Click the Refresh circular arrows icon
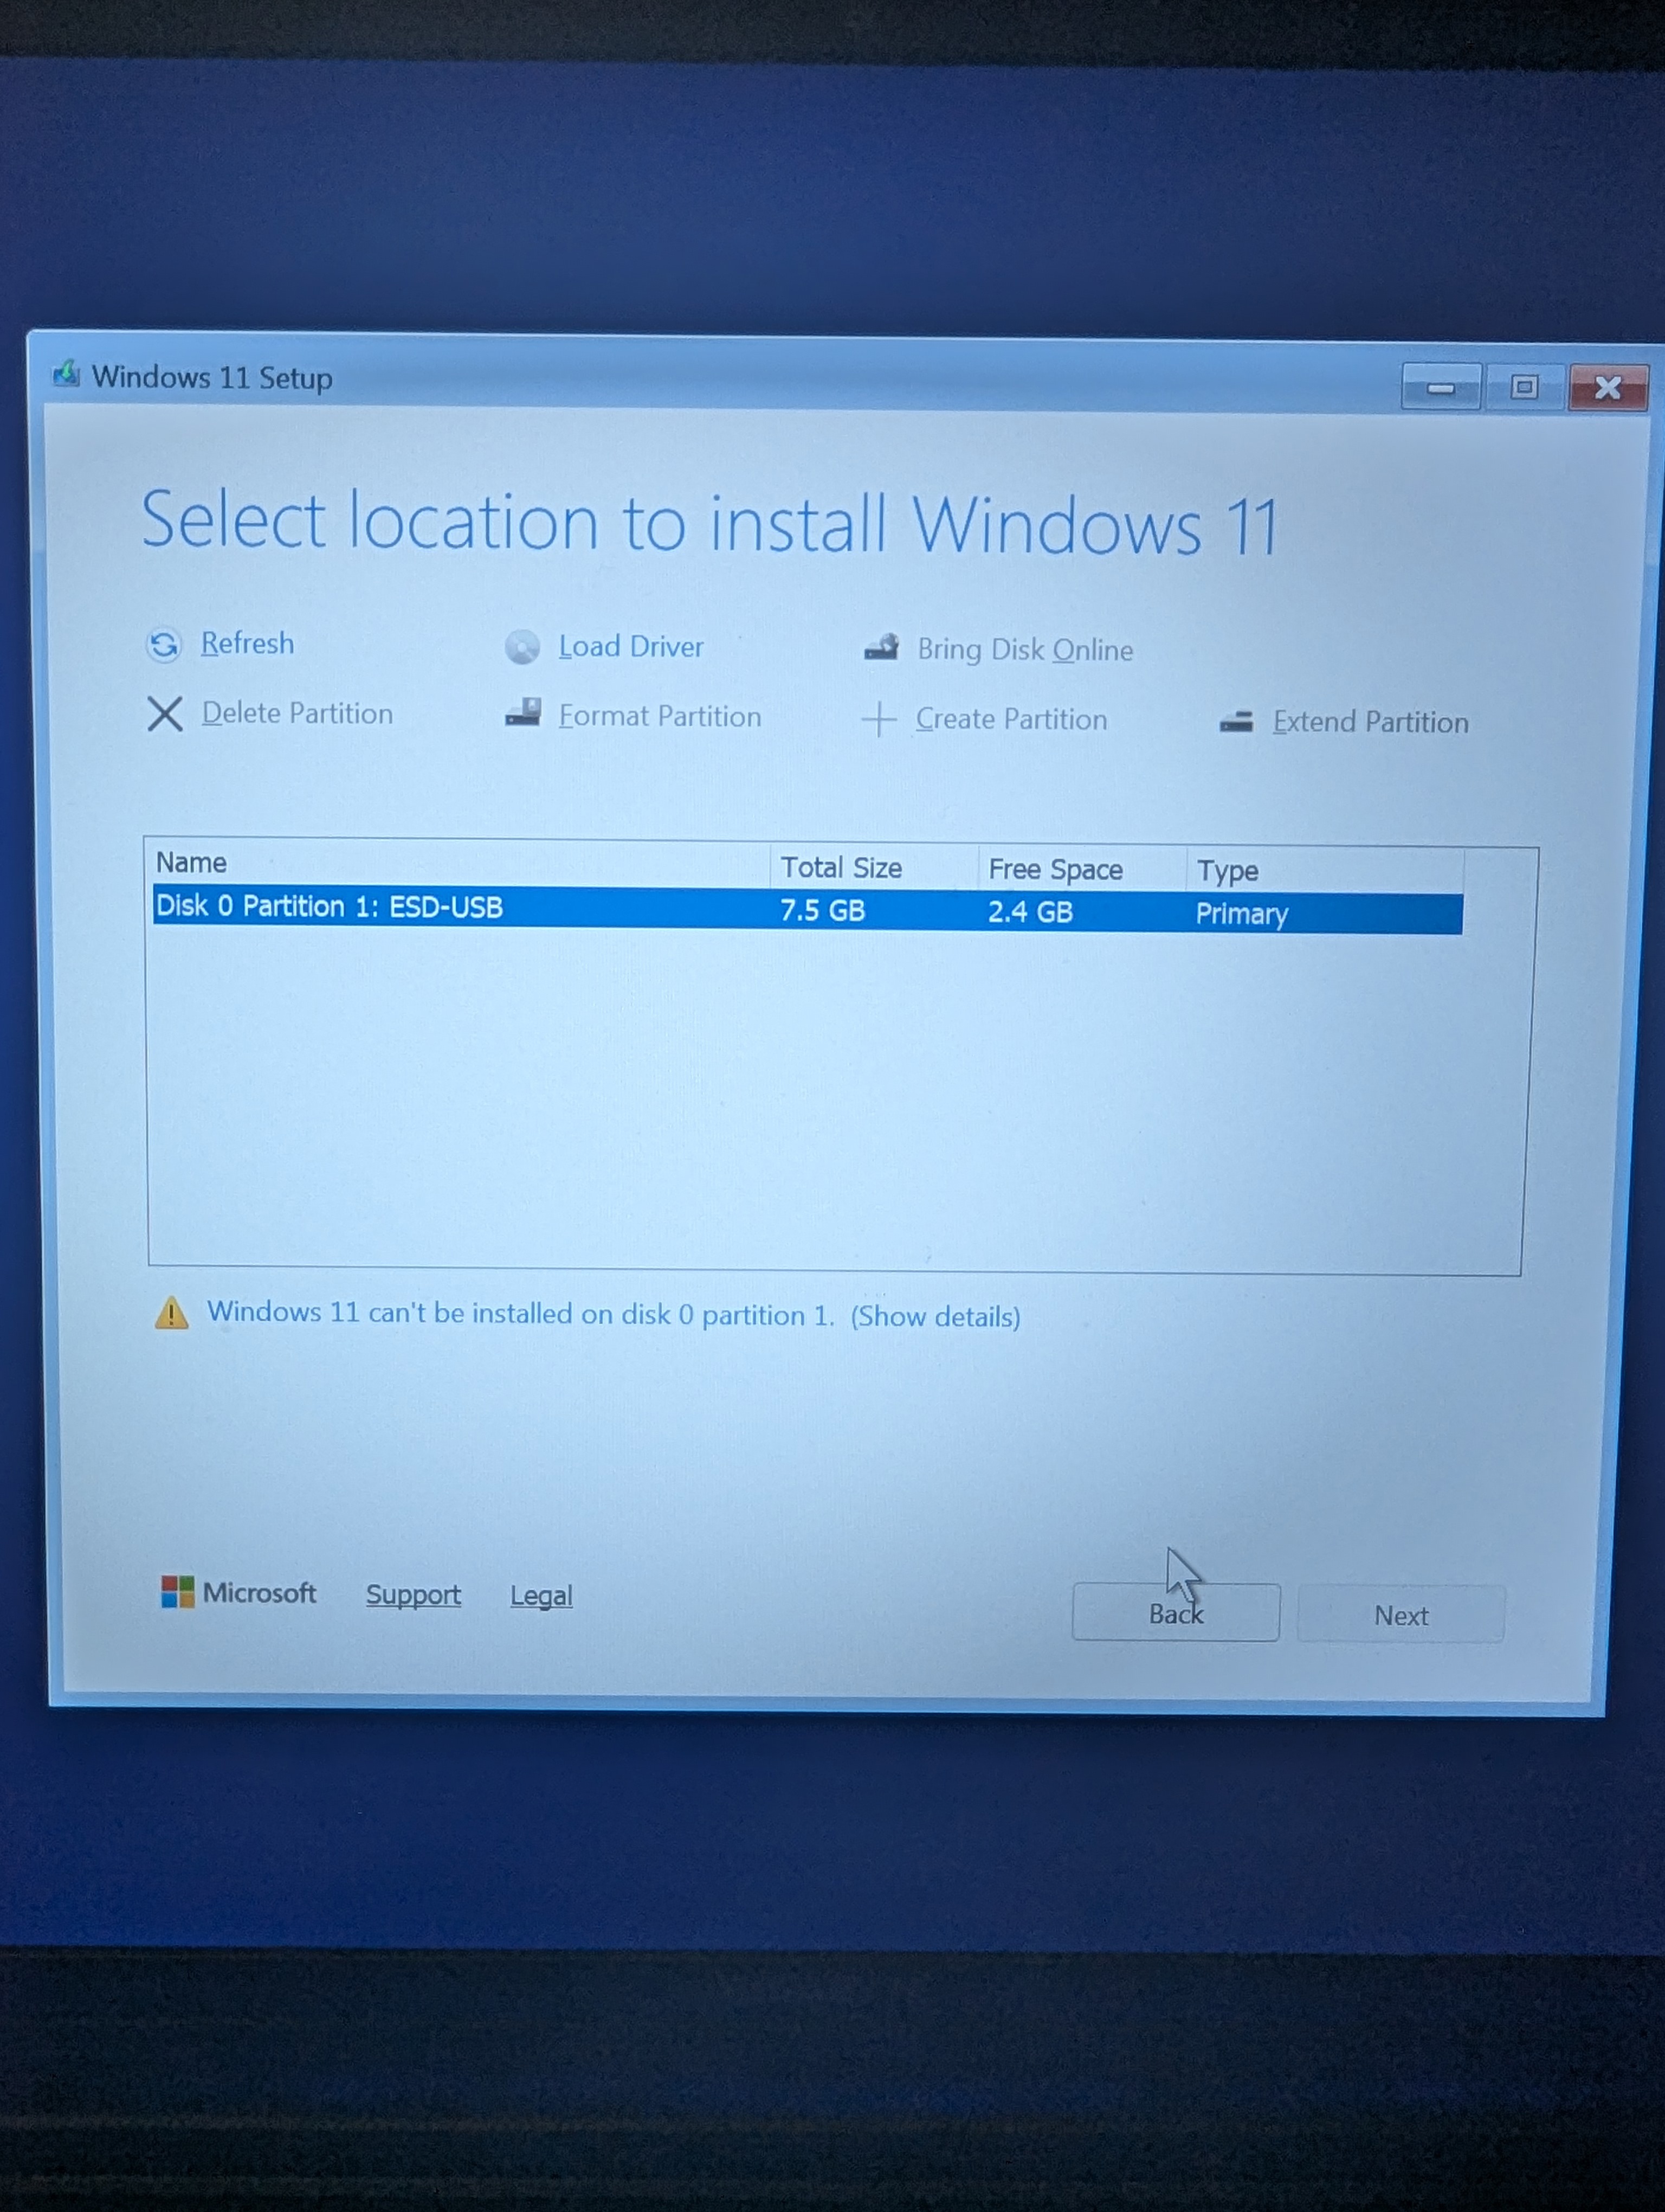 pos(164,645)
